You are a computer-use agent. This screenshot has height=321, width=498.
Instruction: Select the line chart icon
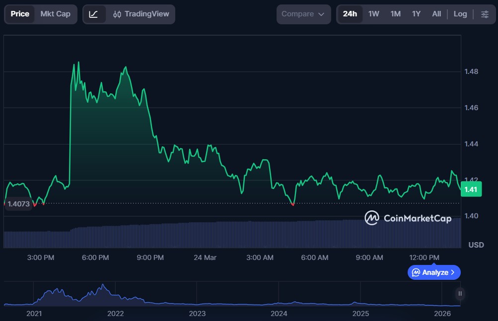tap(94, 14)
